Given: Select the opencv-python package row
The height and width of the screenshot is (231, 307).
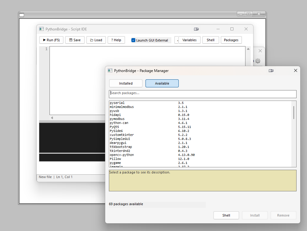Looking at the screenshot, I should (200, 155).
